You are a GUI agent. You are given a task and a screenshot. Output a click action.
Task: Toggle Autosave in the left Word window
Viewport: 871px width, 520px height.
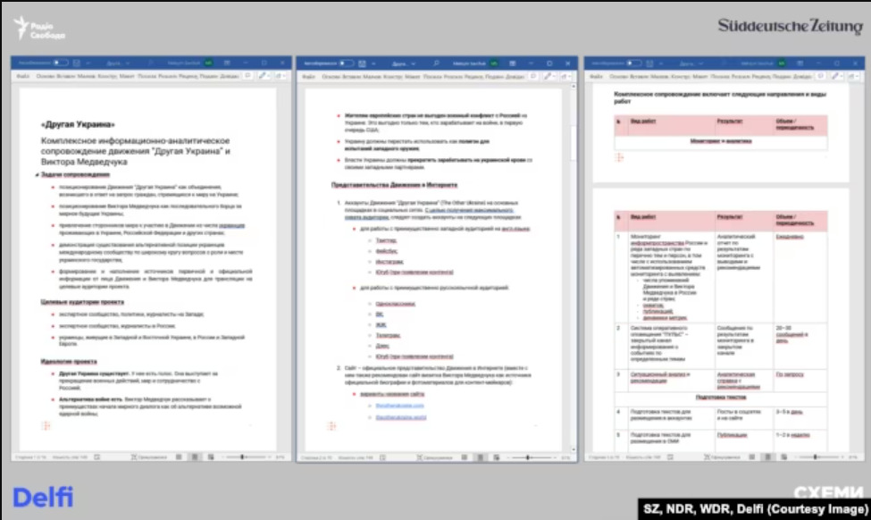tap(61, 63)
